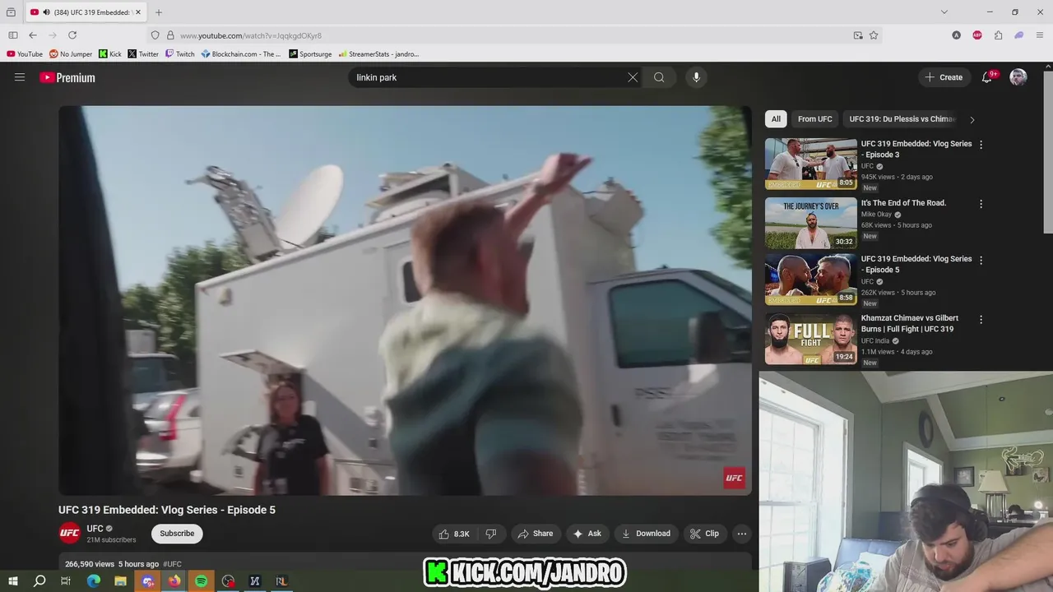Open the Firefox extensions puzzle icon
Viewport: 1053px width, 592px height.
pos(998,35)
